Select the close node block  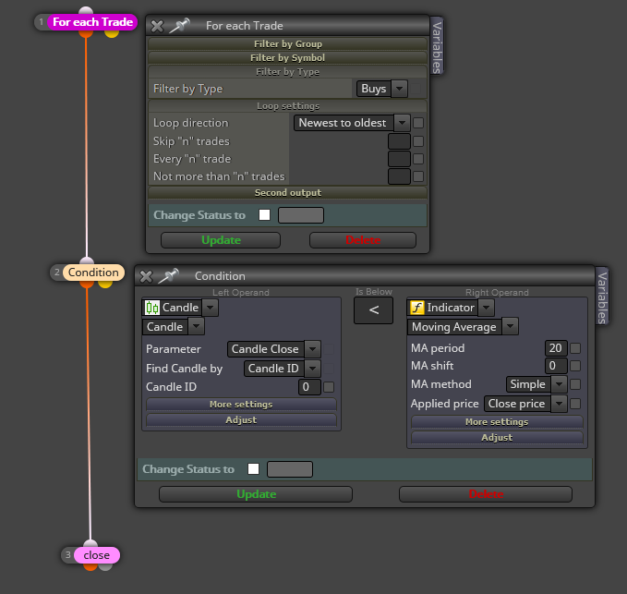[96, 555]
